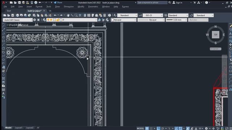Toggle the layer 0 lock icon

58,20
